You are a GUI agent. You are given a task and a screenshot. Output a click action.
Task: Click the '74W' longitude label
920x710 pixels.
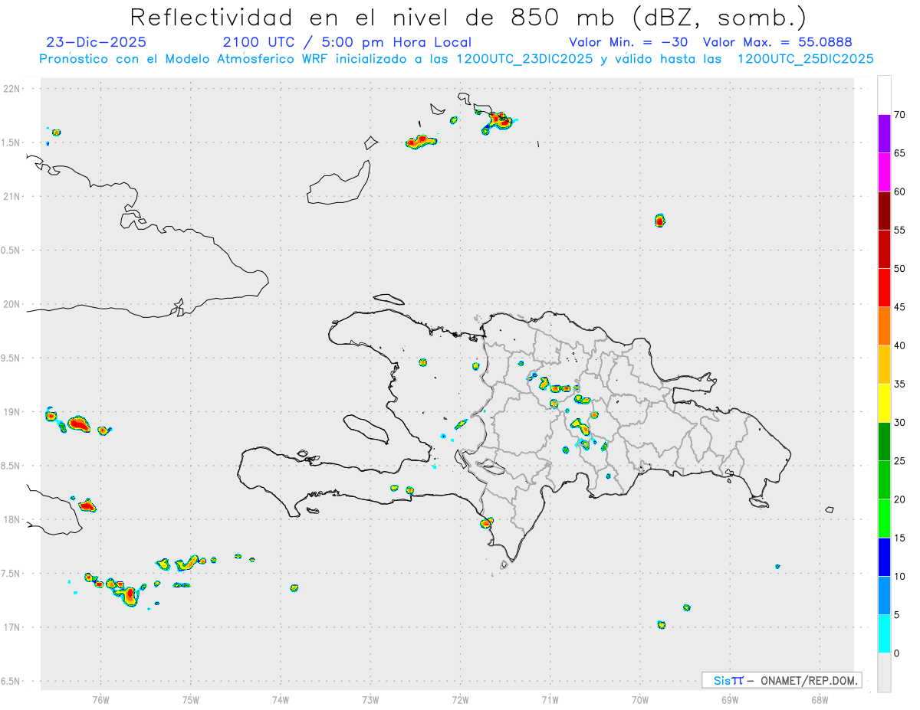click(x=281, y=699)
